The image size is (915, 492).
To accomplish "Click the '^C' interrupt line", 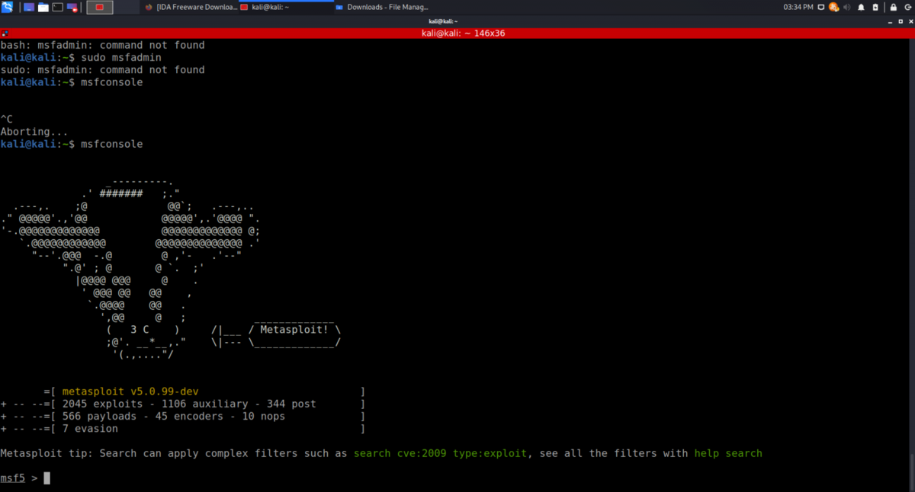I will tap(6, 120).
